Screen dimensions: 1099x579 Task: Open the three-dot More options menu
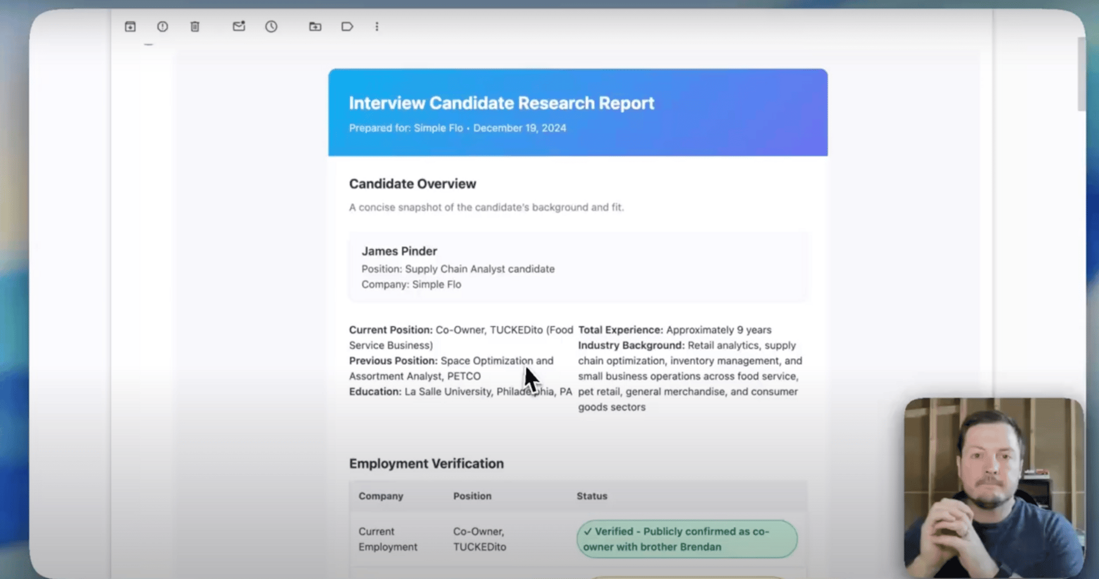(377, 26)
